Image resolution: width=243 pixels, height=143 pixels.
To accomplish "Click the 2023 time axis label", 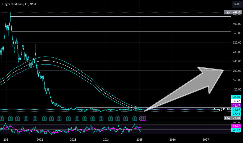I will coord(73,140).
